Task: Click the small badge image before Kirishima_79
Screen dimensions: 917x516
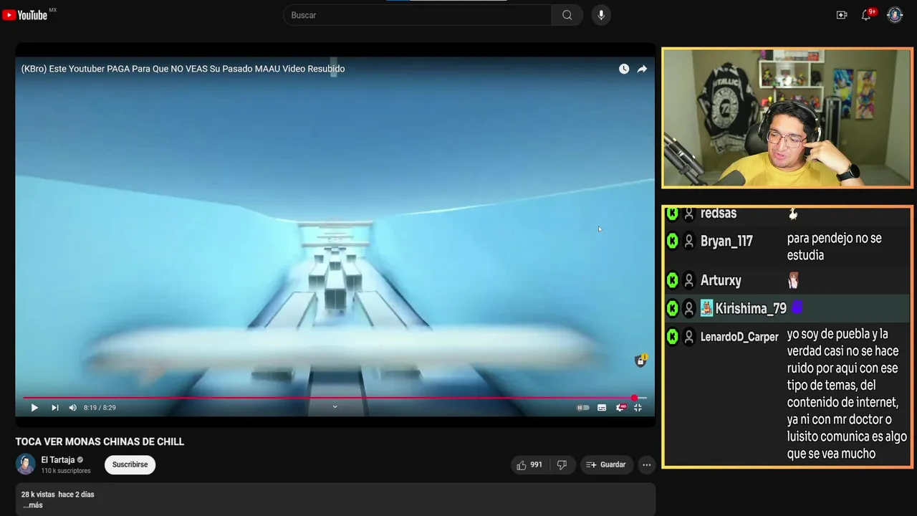Action: 706,308
